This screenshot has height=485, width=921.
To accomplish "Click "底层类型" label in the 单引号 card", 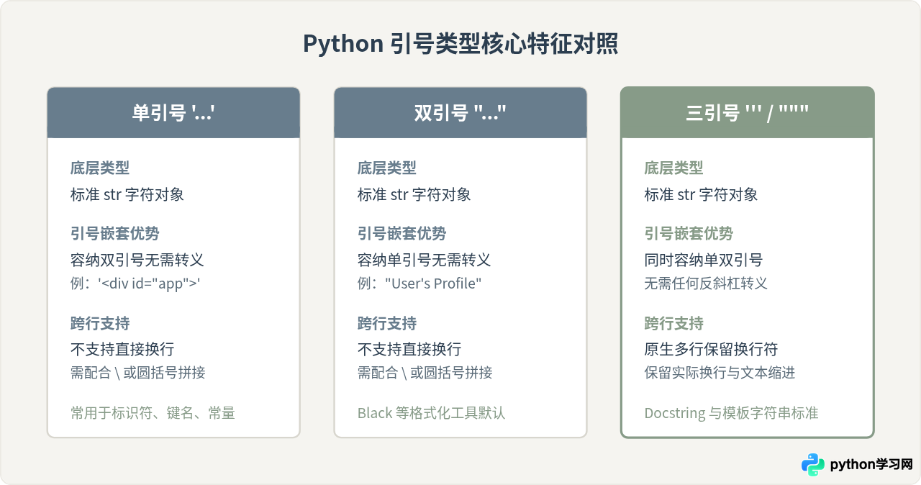I will pos(100,168).
